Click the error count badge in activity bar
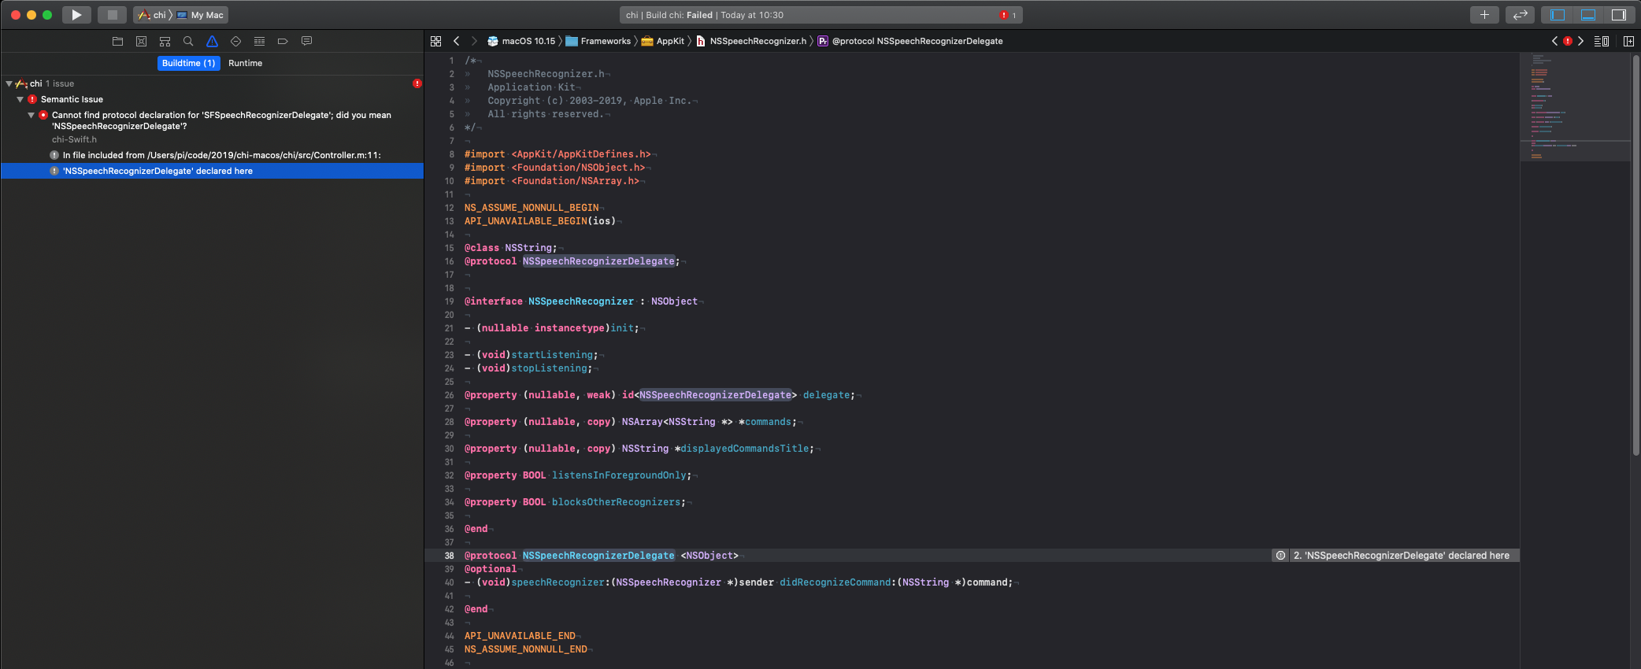Screen dimensions: 1641x669 tap(1008, 15)
